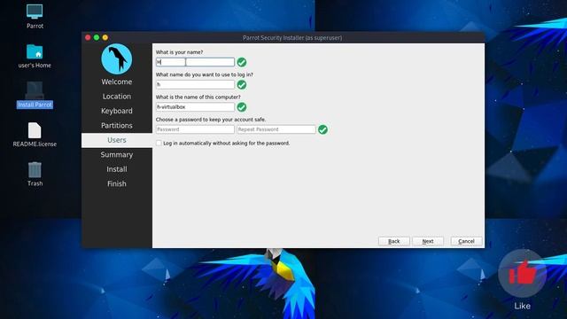Click the Back button

coord(393,241)
